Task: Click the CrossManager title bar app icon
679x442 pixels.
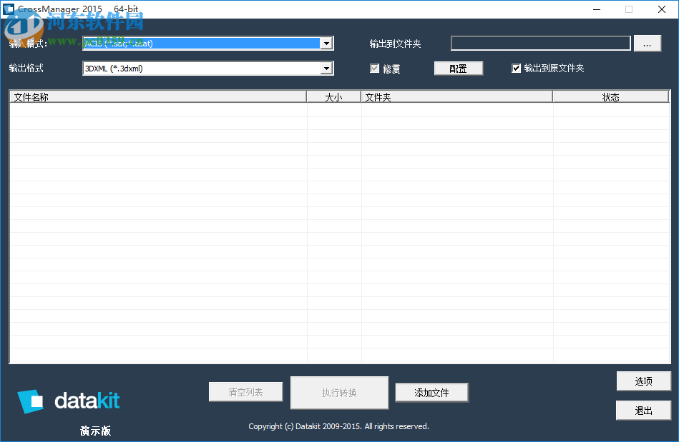Action: coord(8,9)
